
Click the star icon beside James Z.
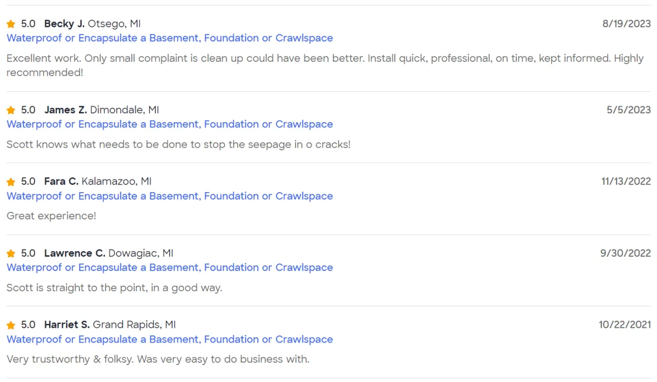(x=11, y=111)
